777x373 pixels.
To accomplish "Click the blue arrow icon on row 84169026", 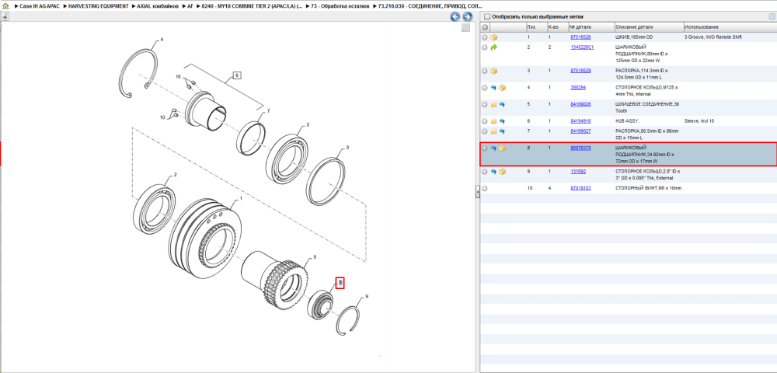I will pyautogui.click(x=502, y=105).
